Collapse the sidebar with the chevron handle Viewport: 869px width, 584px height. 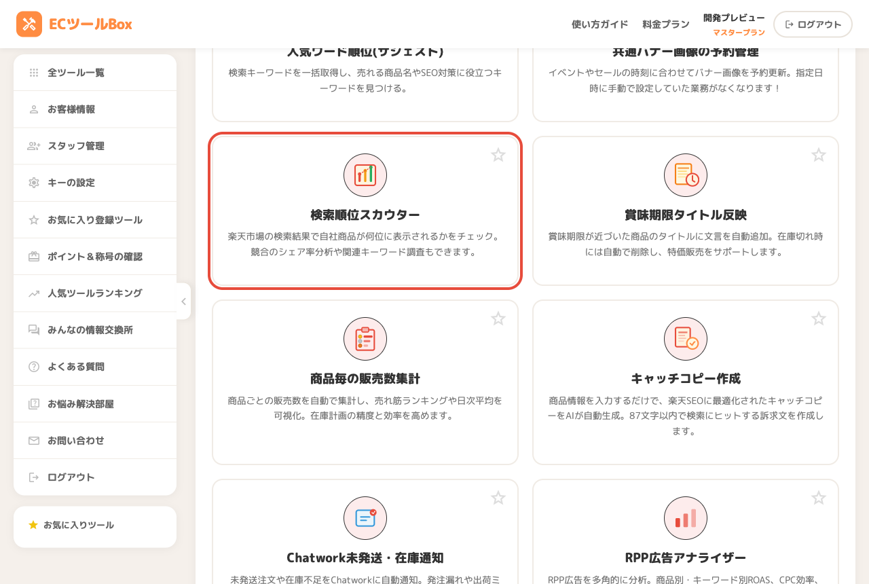click(x=183, y=302)
